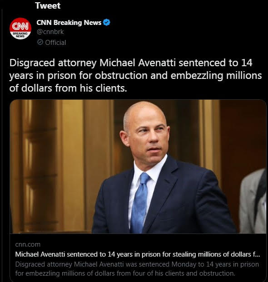This screenshot has height=282, width=268.
Task: Visit the @cnnbrk handle
Action: click(x=50, y=32)
